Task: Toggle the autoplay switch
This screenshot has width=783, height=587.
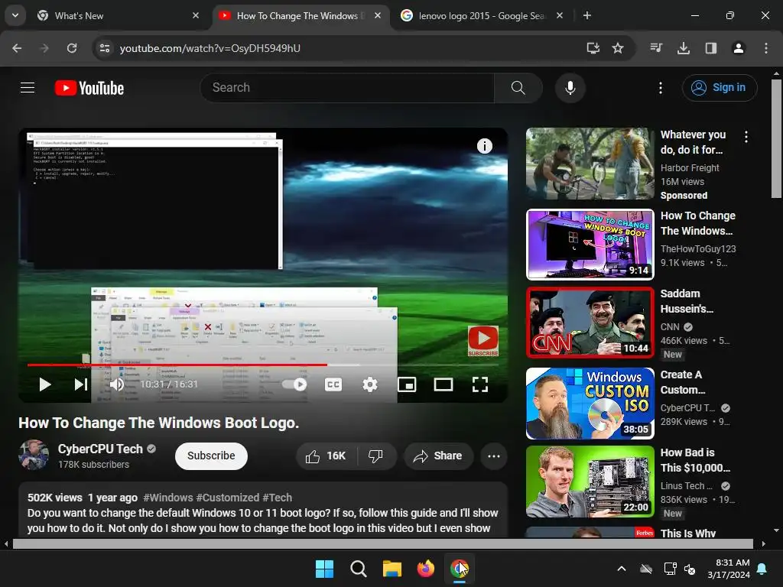Action: [x=294, y=384]
